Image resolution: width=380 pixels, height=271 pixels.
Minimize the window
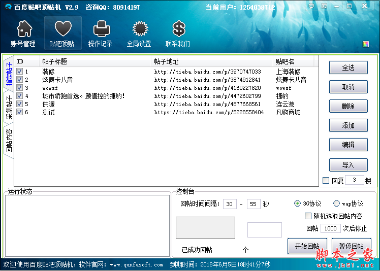(x=337, y=6)
